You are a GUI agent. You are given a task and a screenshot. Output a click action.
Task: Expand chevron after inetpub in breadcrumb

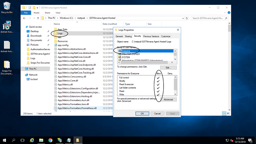pos(87,18)
